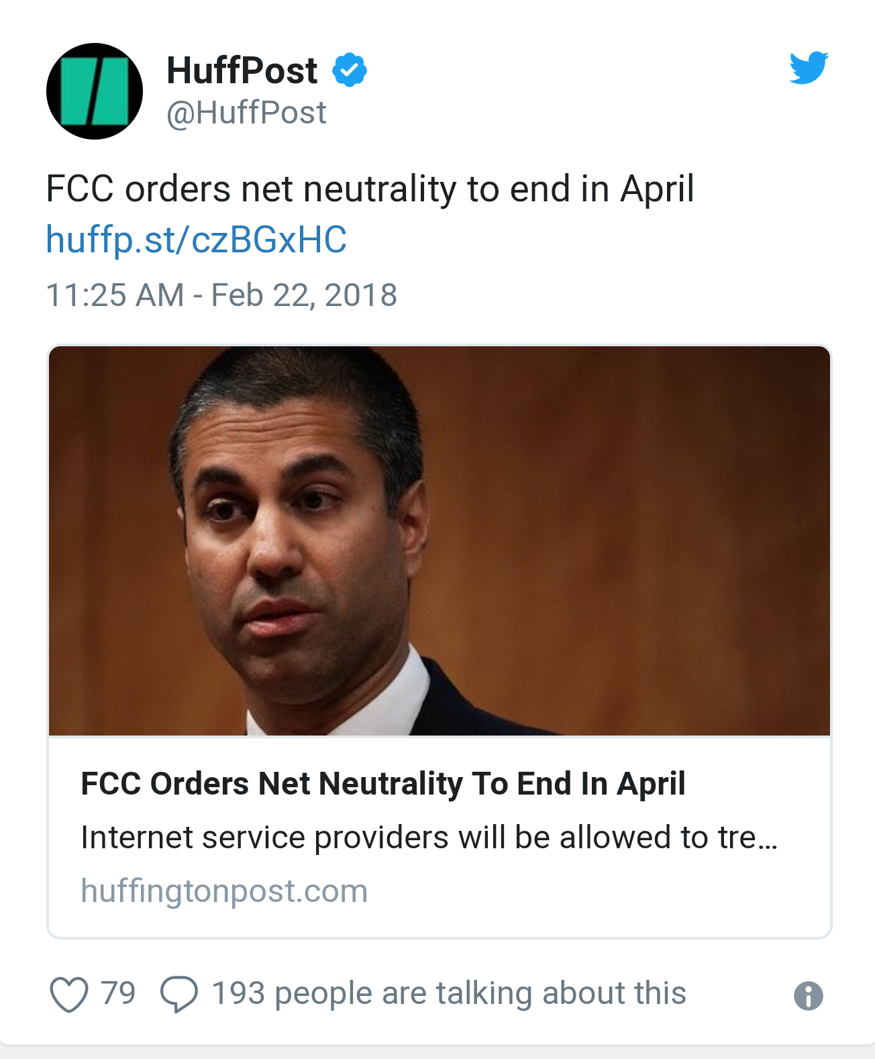Click the blue verified badge
The height and width of the screenshot is (1059, 875).
350,70
